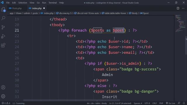Viewport: 187px width, 105px height.
Task: Click the <tbody> tag on line 20
Action: [x=57, y=25]
